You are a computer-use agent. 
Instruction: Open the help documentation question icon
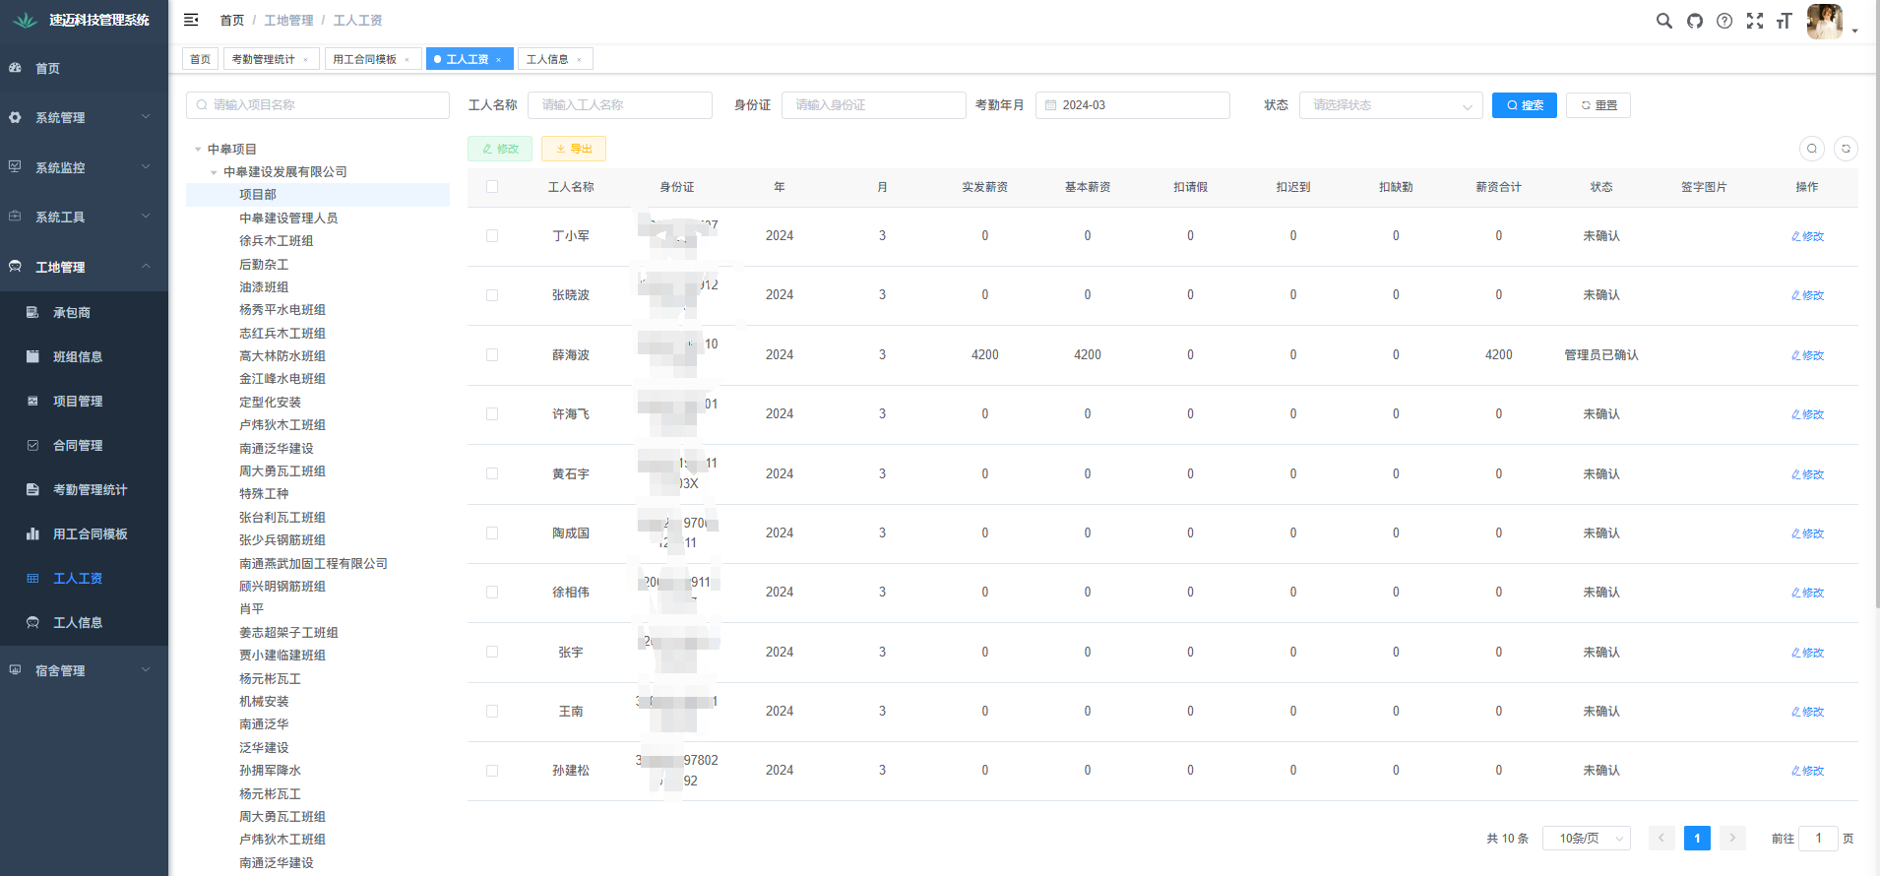tap(1724, 21)
